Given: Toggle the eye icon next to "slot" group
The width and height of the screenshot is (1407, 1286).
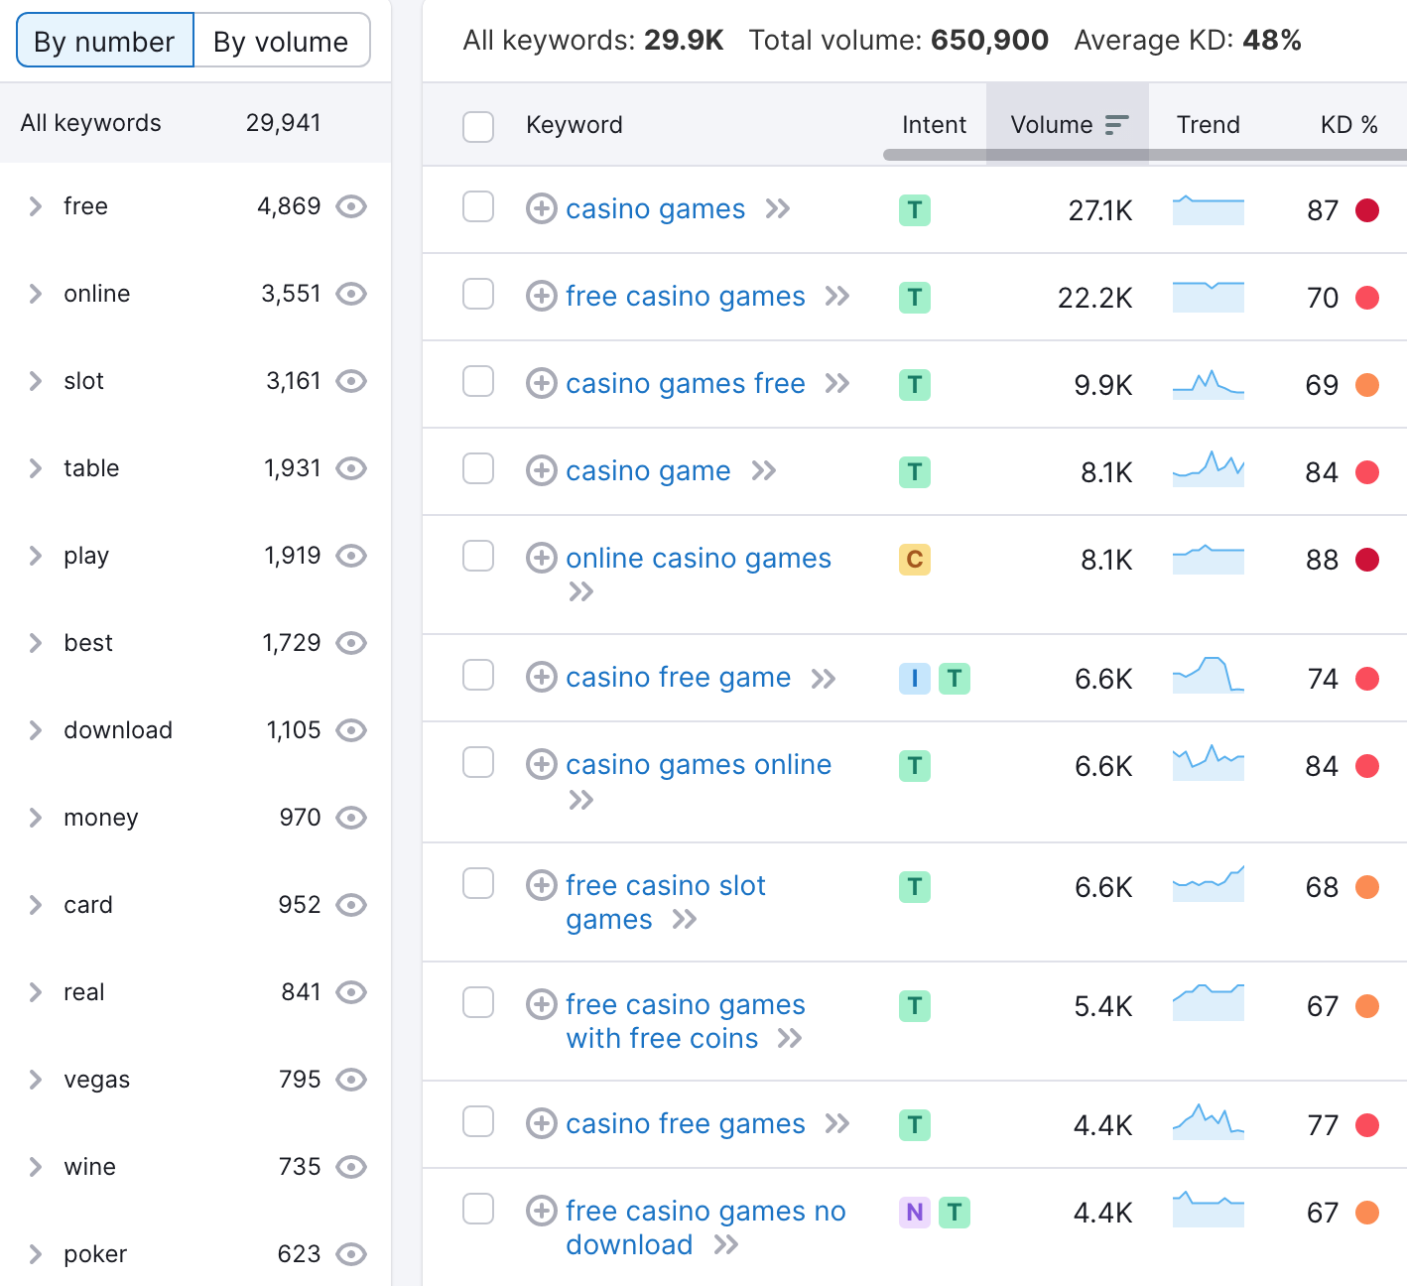Looking at the screenshot, I should pos(352,381).
